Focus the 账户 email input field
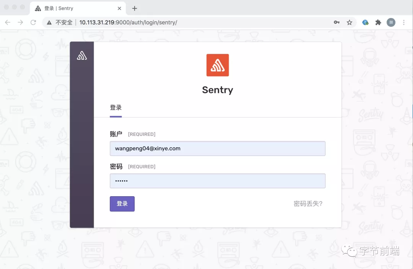 217,148
